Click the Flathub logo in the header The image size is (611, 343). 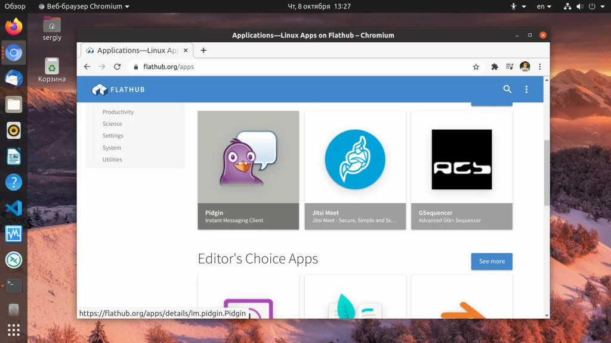coord(118,90)
